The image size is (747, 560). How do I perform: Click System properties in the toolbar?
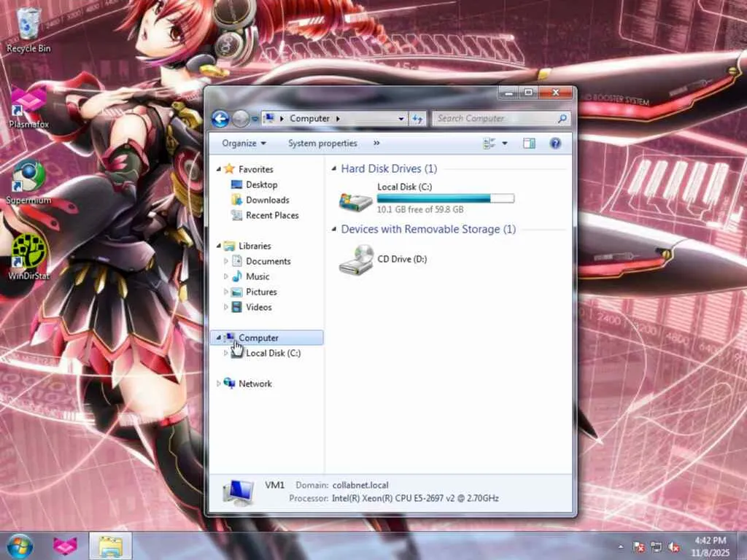[x=322, y=144]
